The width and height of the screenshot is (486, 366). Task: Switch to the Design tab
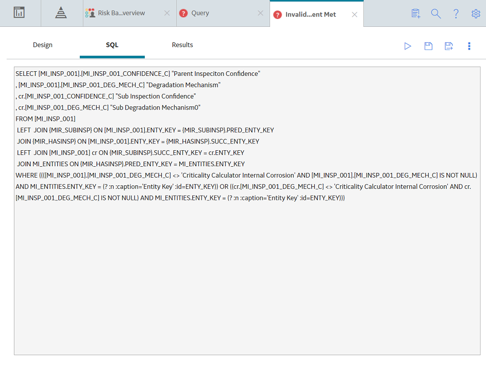pyautogui.click(x=43, y=45)
